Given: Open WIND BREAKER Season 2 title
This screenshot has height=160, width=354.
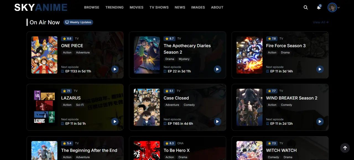Looking at the screenshot, I should tap(292, 98).
